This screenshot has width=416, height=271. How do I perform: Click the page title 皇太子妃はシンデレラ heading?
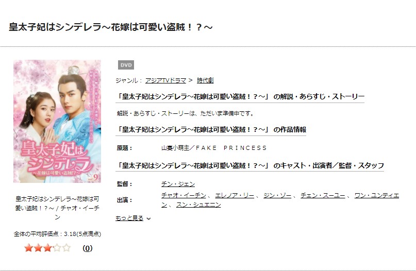(x=111, y=27)
